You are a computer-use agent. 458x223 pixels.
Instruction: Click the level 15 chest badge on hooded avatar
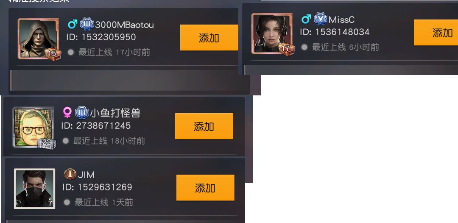click(53, 54)
